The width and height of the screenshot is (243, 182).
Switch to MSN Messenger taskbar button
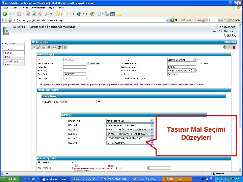click(177, 179)
